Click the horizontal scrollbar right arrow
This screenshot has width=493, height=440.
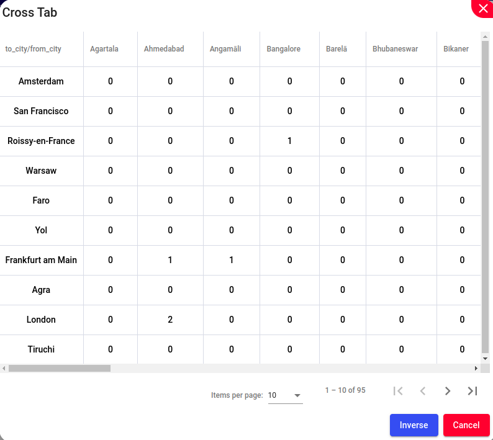pos(476,369)
